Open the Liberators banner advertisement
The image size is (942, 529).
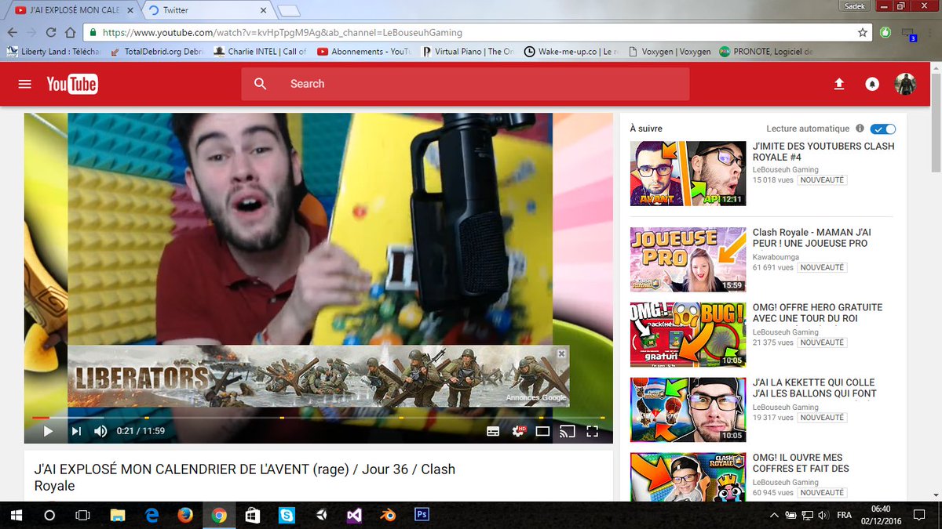[x=318, y=376]
